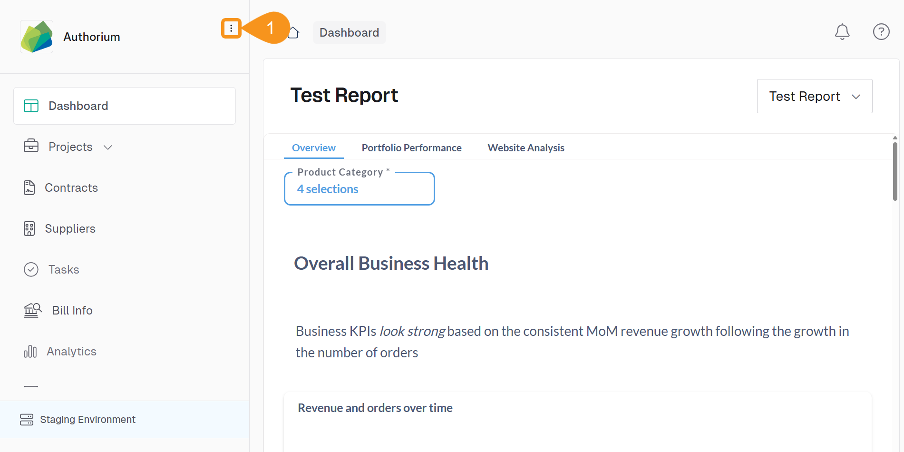904x452 pixels.
Task: Click the home icon in the breadcrumb
Action: point(293,32)
